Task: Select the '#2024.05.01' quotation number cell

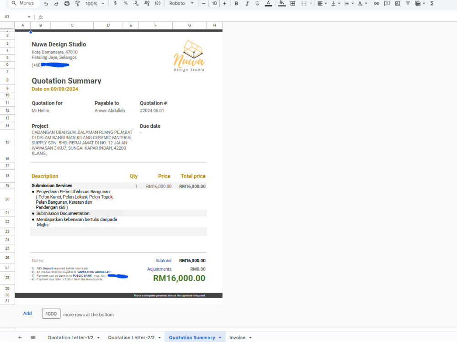Action: pyautogui.click(x=152, y=110)
